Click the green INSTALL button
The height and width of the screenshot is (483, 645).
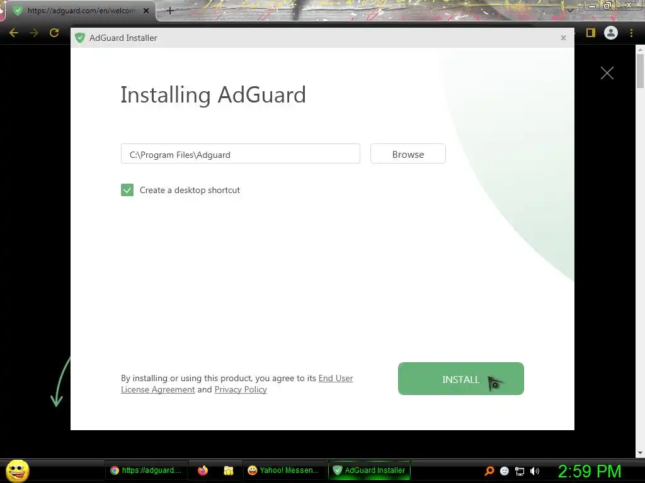[460, 379]
